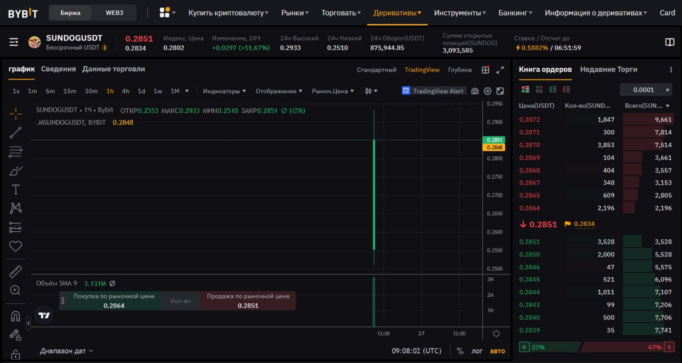The height and width of the screenshot is (363, 682).
Task: Click the SUNDOG coin avatar
Action: pyautogui.click(x=35, y=42)
